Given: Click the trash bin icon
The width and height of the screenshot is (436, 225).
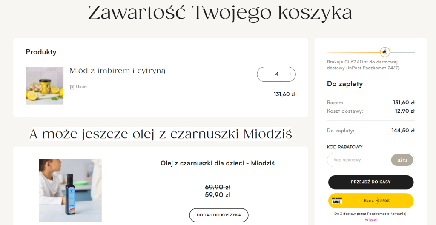Looking at the screenshot, I should tap(72, 87).
